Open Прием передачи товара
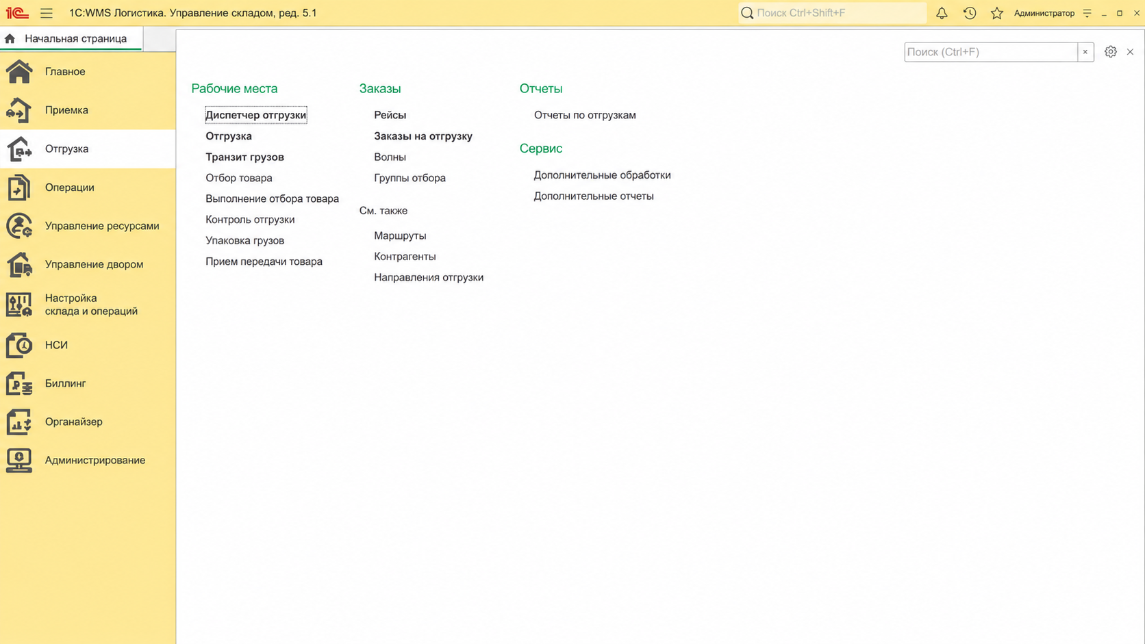Screen dimensions: 1145x644 pyautogui.click(x=264, y=261)
